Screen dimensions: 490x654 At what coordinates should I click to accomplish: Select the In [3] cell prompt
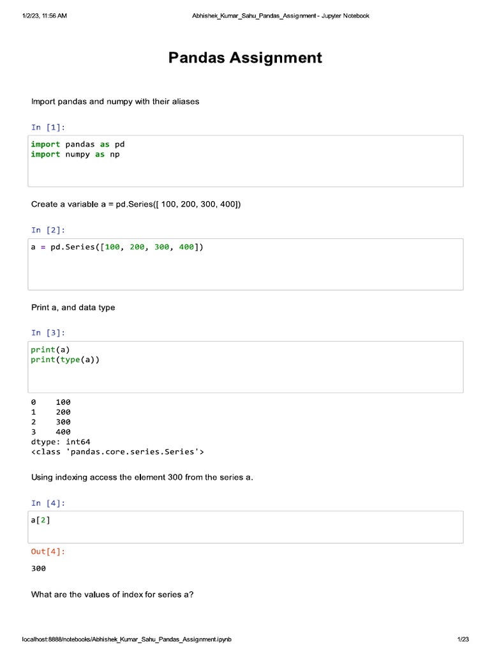(48, 333)
